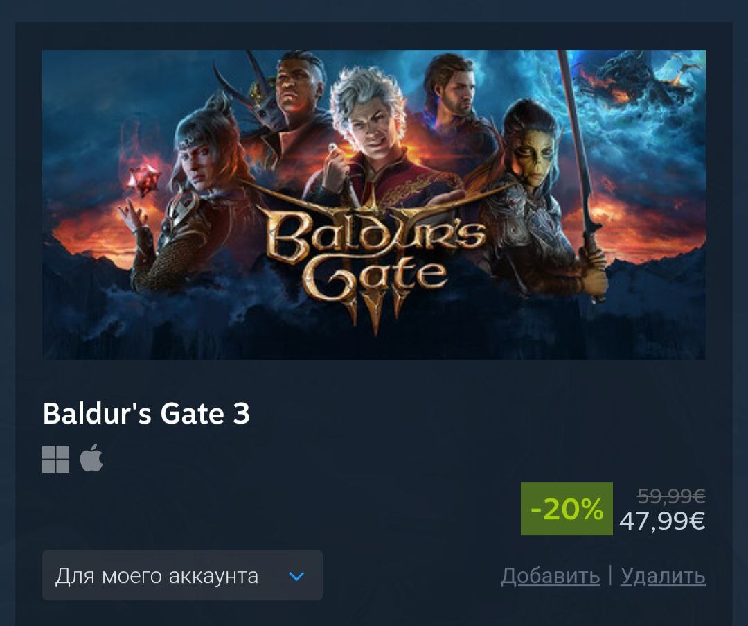The image size is (748, 626).
Task: Click the Baldur's Gate 3 title text
Action: [x=146, y=413]
